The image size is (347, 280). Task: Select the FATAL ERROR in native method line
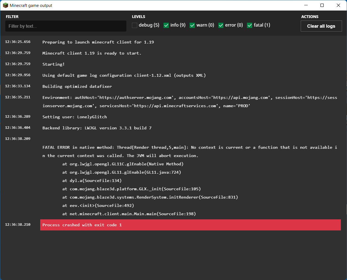click(190, 151)
